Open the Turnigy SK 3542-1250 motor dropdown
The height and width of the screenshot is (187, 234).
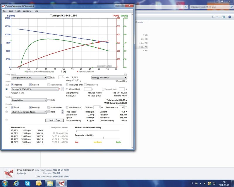point(35,89)
